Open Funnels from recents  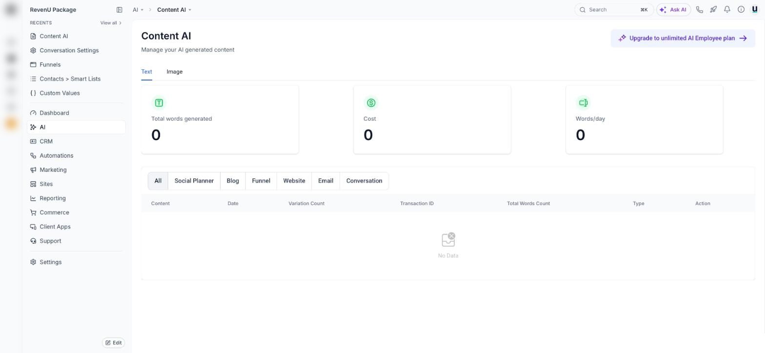click(77, 64)
